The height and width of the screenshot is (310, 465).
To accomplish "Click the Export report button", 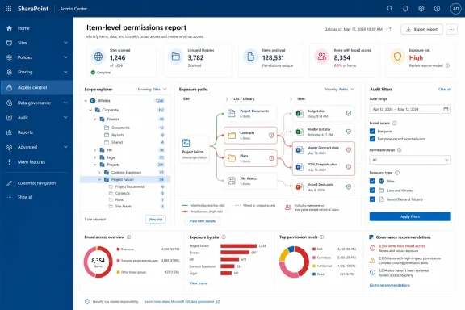I will pyautogui.click(x=421, y=29).
